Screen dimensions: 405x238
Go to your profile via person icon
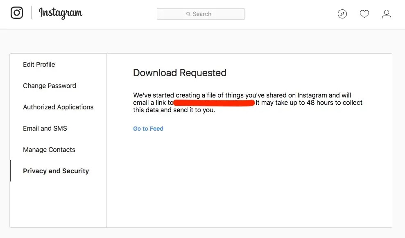pos(387,14)
